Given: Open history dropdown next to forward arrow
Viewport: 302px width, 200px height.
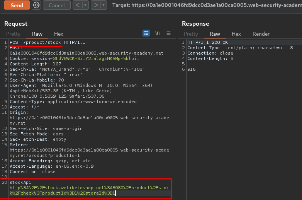Looking at the screenshot, I should [103, 5].
